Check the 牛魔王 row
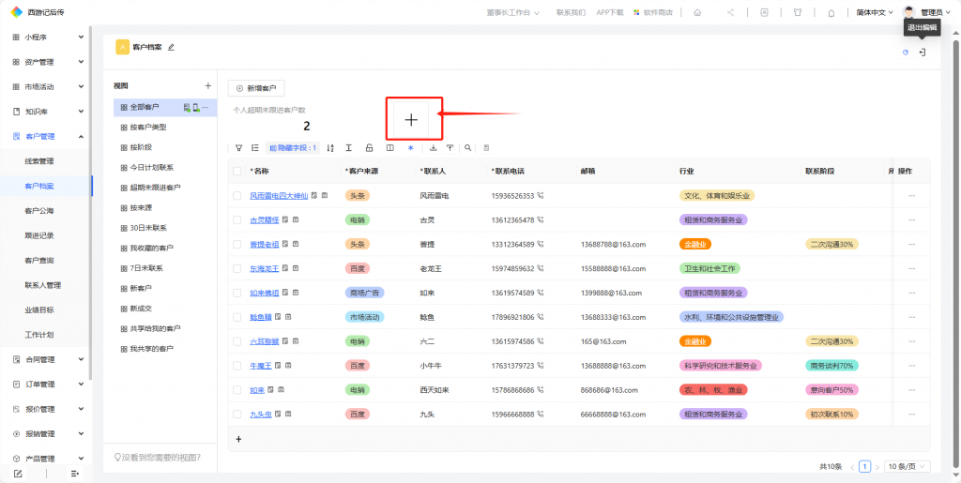 coord(237,366)
